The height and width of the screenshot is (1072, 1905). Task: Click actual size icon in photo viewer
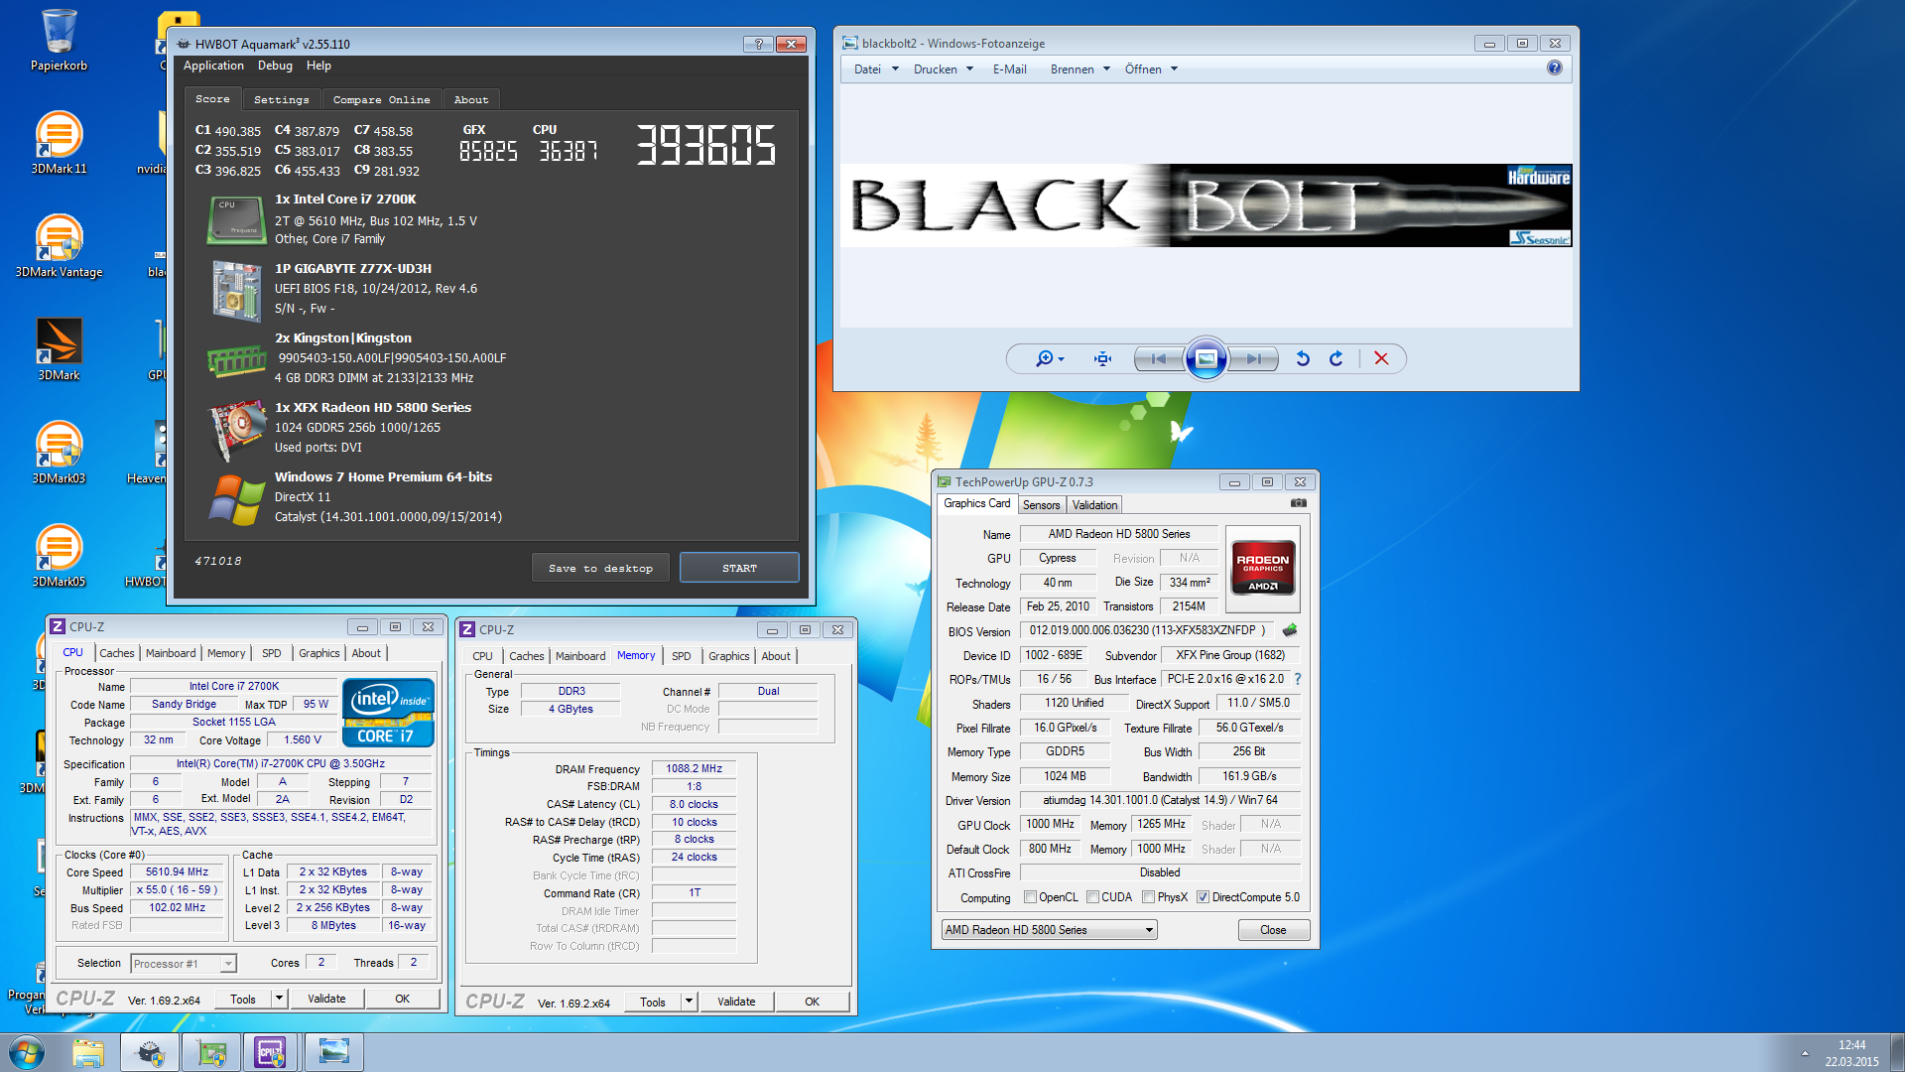pyautogui.click(x=1102, y=358)
